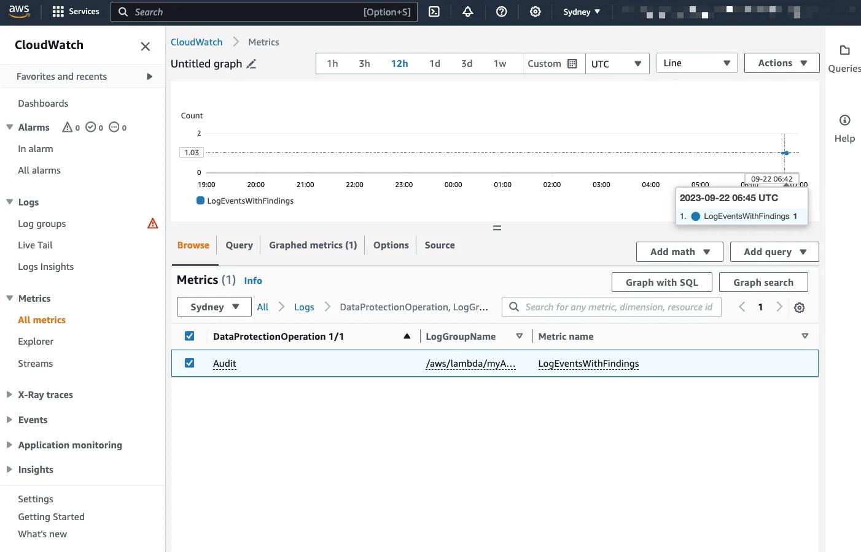Screen dimensions: 861x552
Task: Click the help question mark icon
Action: click(x=502, y=12)
